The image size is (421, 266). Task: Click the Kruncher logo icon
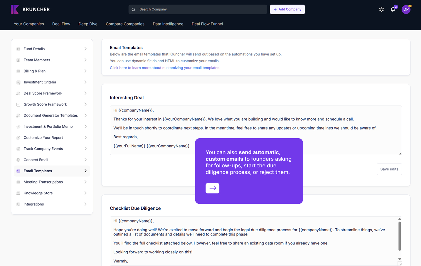(15, 9)
